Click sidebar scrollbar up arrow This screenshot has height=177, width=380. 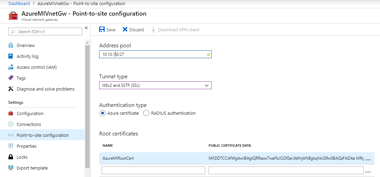[88, 42]
